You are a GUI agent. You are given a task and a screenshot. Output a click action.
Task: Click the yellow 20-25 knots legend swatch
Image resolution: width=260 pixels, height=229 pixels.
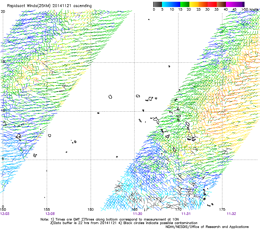(x=194, y=4)
